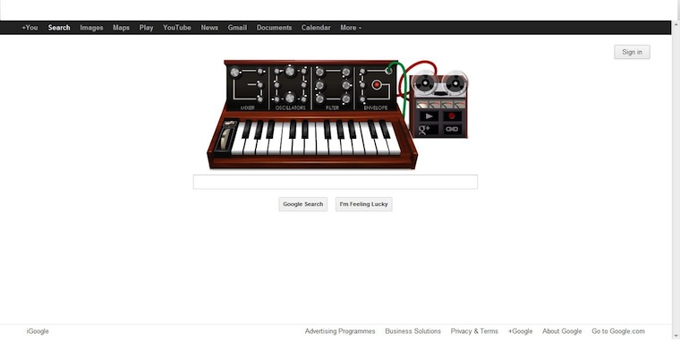This screenshot has width=680, height=358.
Task: Click the first VU meter on recorder
Action: [421, 105]
